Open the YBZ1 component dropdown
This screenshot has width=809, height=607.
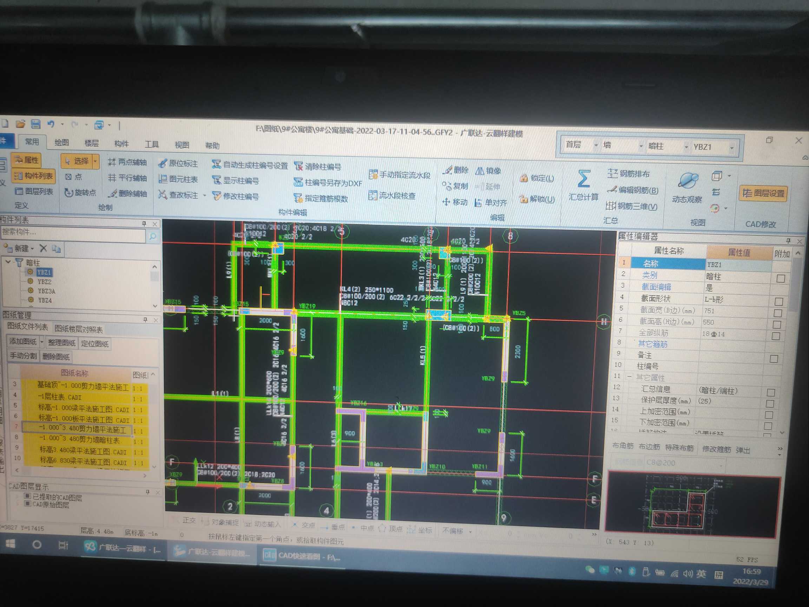pos(732,148)
